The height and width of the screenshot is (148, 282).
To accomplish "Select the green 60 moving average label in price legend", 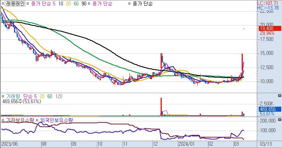I will (76, 3).
